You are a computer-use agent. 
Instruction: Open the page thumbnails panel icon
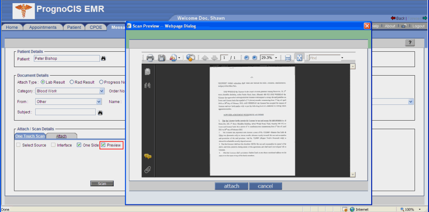click(148, 72)
